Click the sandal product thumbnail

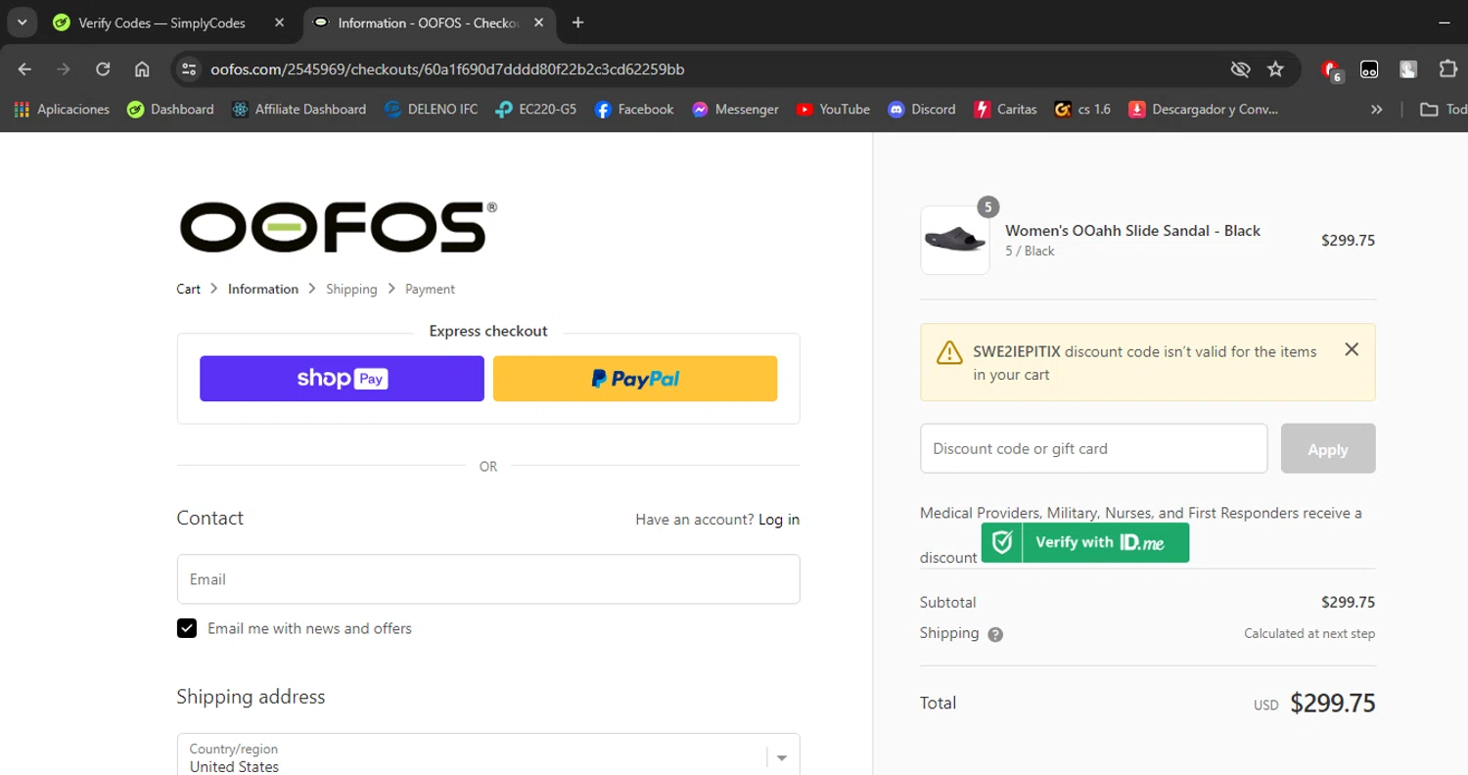tap(955, 240)
